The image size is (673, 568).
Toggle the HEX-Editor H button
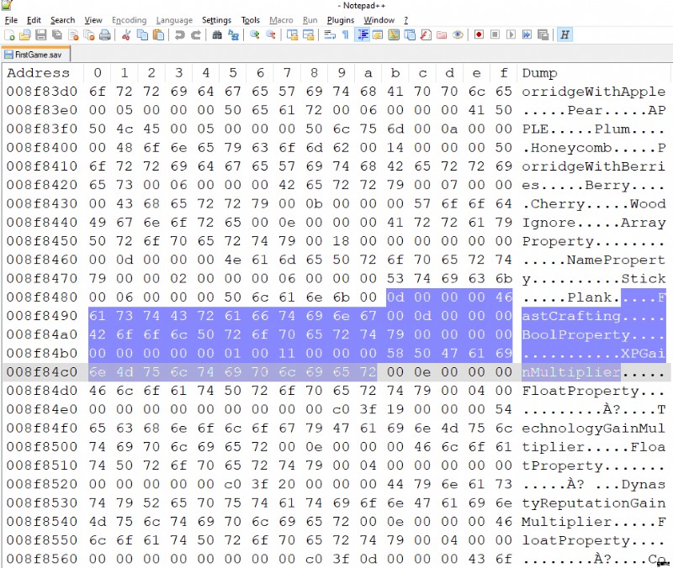point(564,34)
